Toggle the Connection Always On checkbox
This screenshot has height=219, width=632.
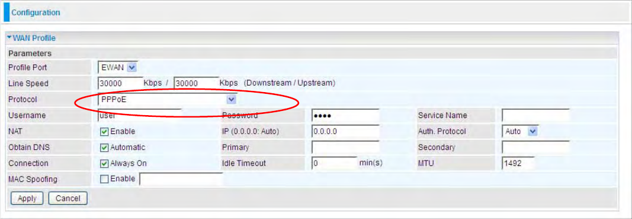(x=104, y=164)
